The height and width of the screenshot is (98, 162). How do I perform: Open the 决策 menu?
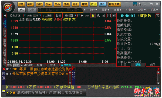(x=142, y=10)
